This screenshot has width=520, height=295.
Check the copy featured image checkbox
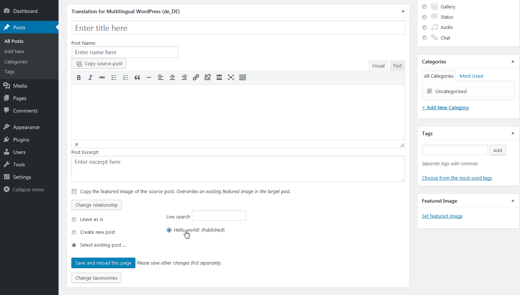point(74,191)
